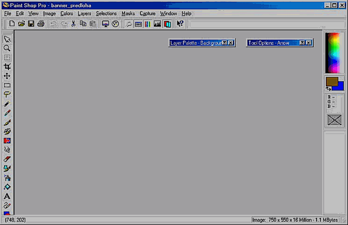The width and height of the screenshot is (348, 225).
Task: Click the Open file toolbar icon
Action: click(21, 24)
